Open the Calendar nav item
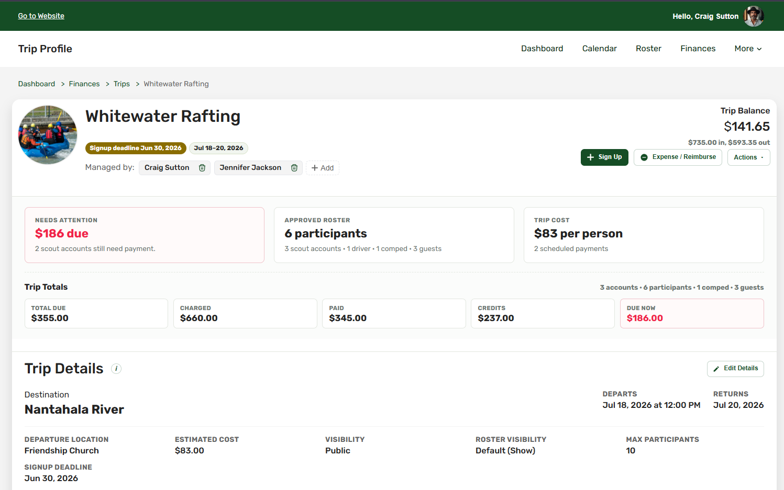 click(x=600, y=49)
